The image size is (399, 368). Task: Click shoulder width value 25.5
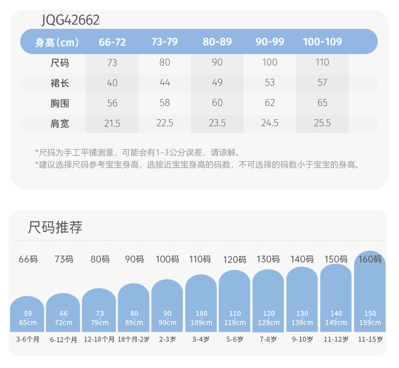[322, 123]
